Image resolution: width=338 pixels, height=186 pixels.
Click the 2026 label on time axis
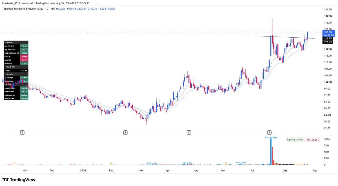tap(83, 171)
